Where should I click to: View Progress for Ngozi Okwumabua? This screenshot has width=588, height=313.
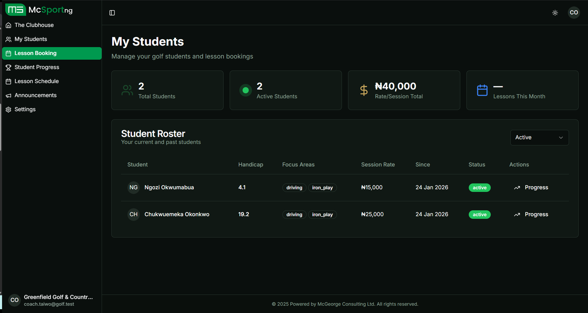click(531, 188)
